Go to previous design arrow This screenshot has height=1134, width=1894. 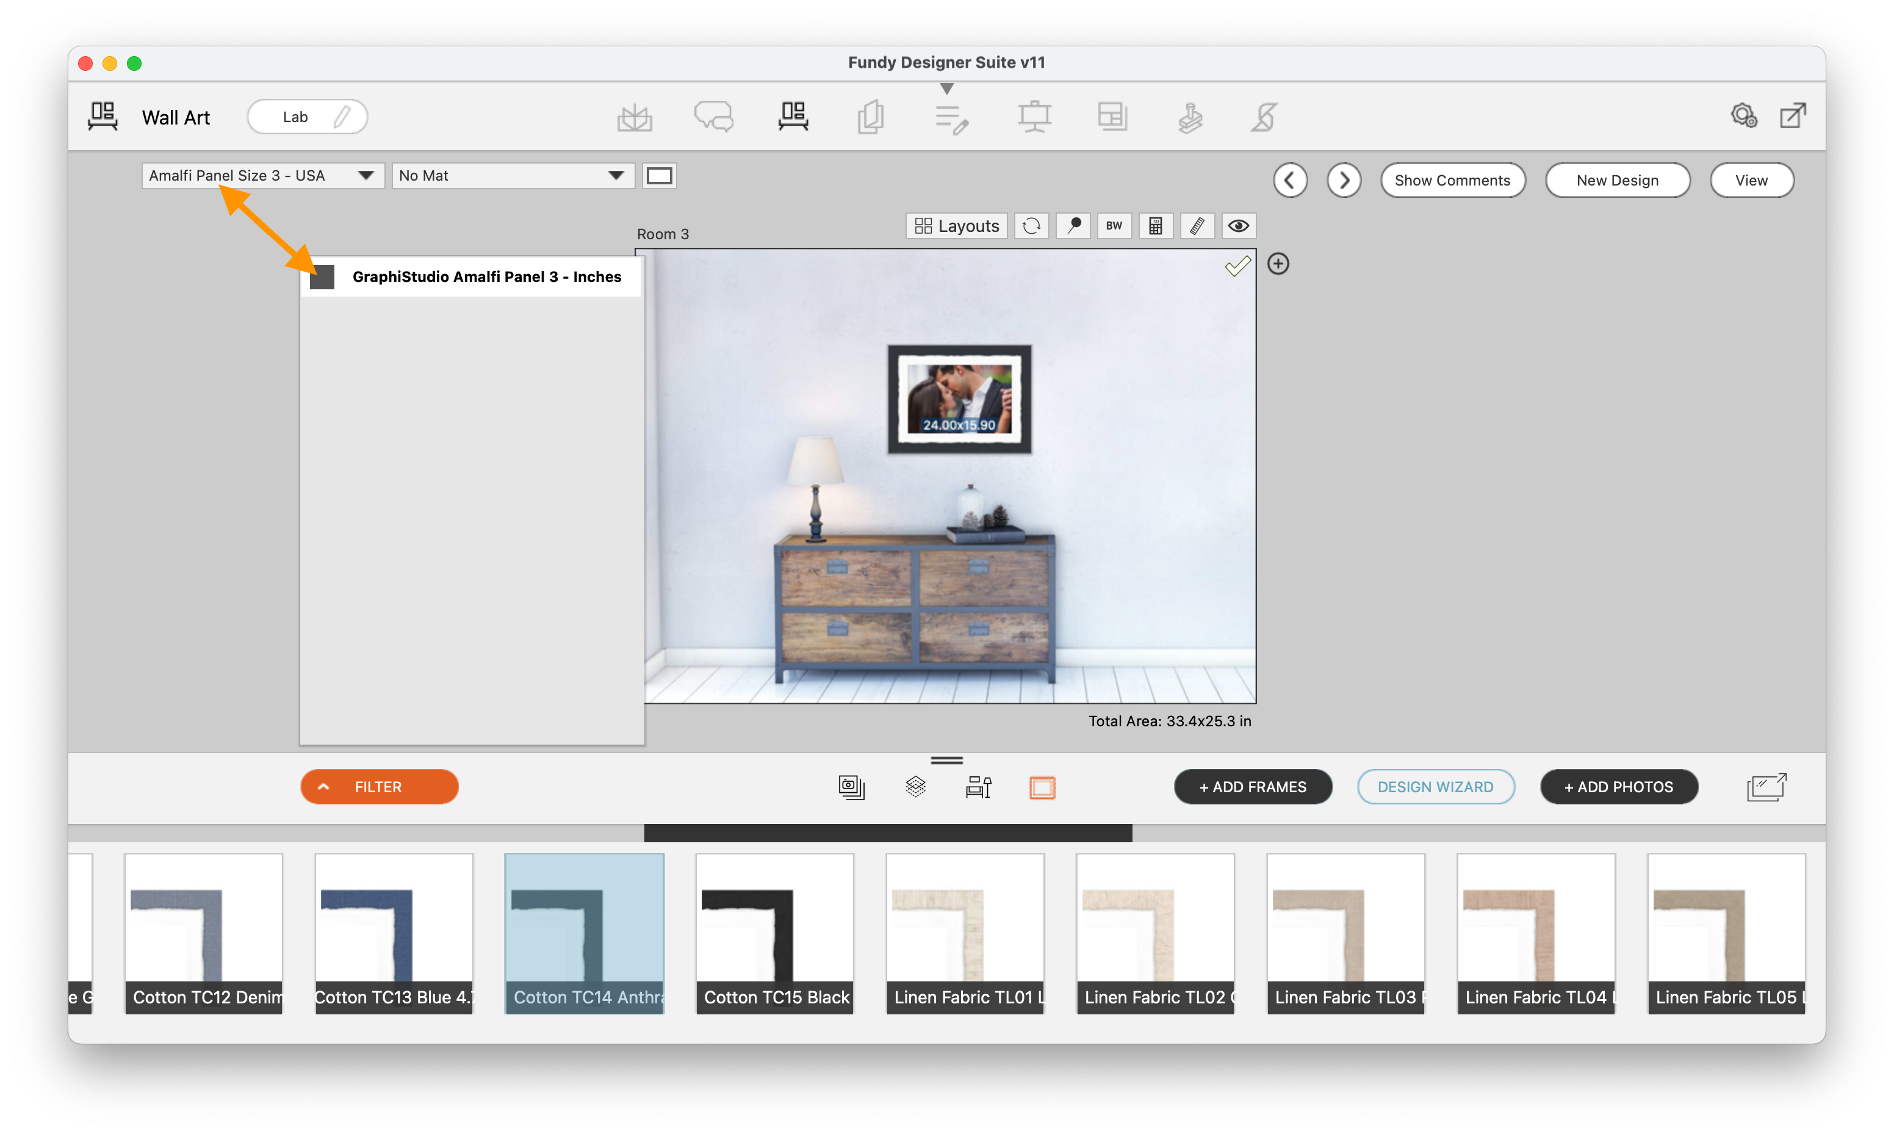(x=1290, y=180)
